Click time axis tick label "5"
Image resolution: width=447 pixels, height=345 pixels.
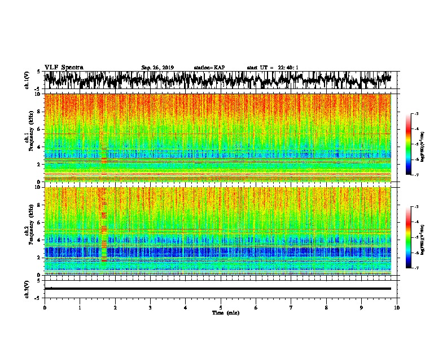[221, 308]
